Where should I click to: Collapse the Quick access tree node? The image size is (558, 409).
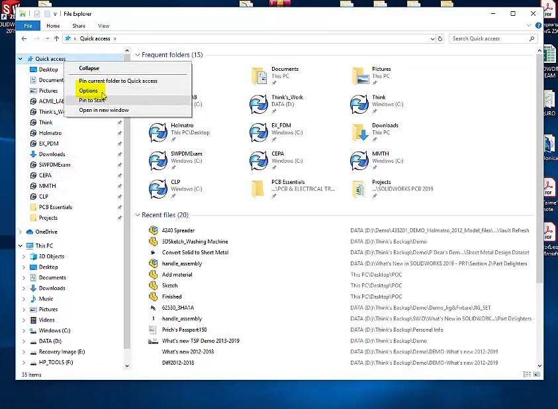[21, 59]
